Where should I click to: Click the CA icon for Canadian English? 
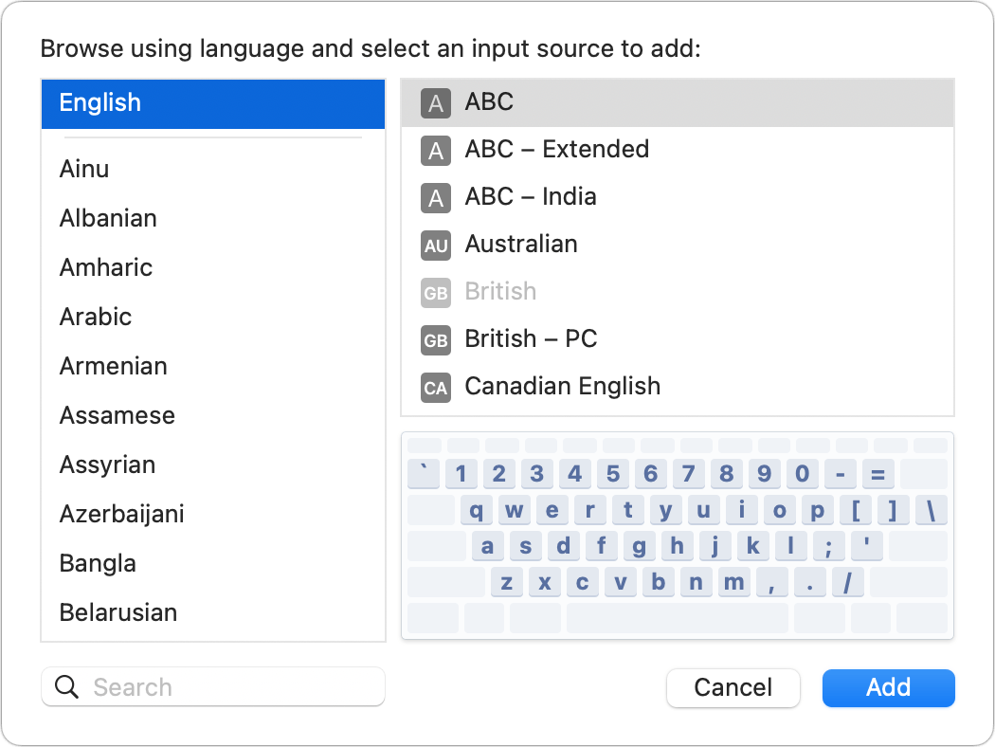tap(435, 387)
